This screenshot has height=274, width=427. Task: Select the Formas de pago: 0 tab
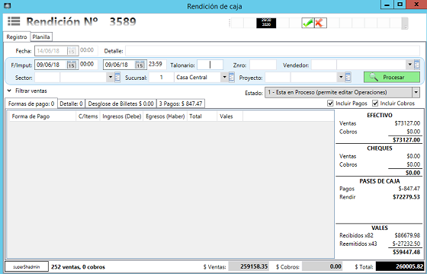pos(31,104)
